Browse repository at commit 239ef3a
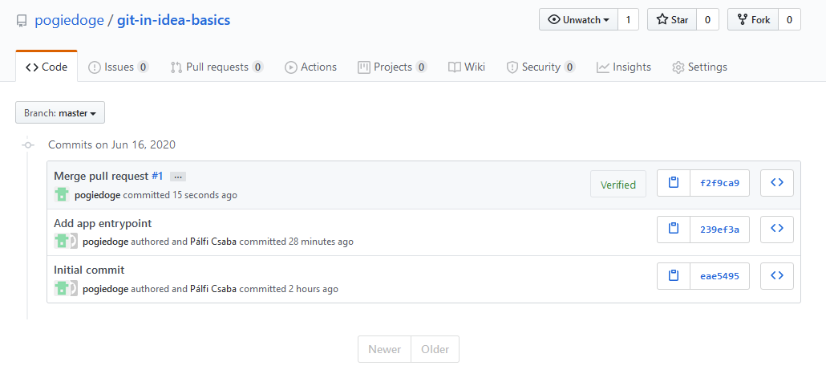Viewport: 826px width, 374px height. click(777, 229)
